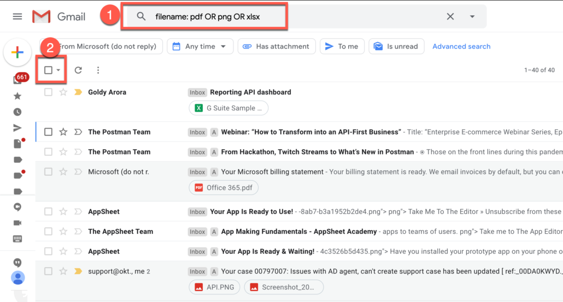The height and width of the screenshot is (302, 563).
Task: Open the Any time filter dropdown
Action: (x=200, y=46)
